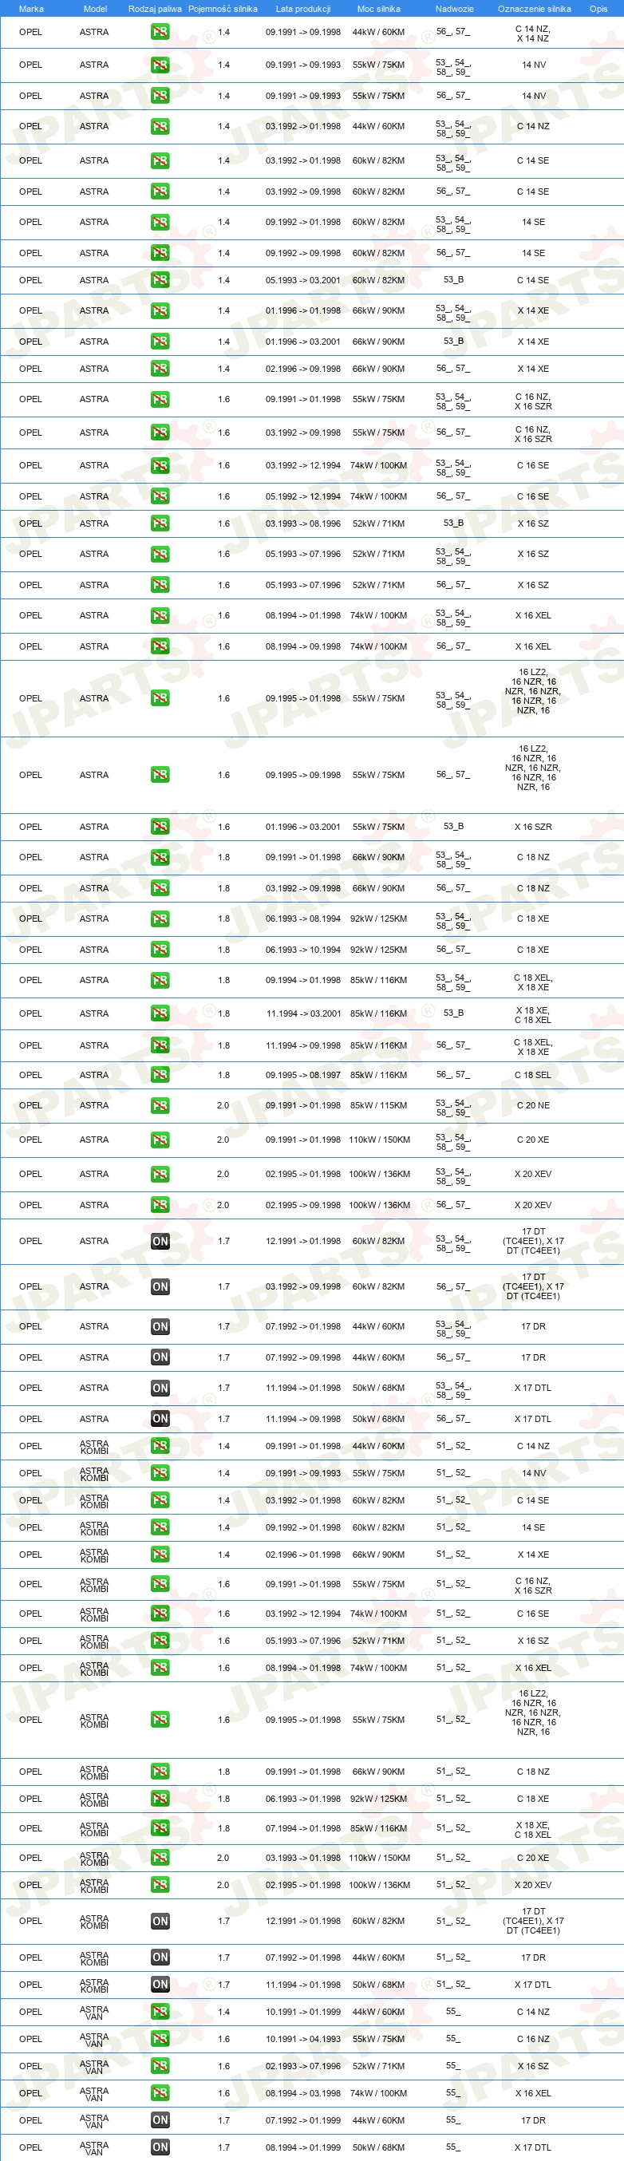Click the '85kW / 115KM' power cell

pos(379,1106)
